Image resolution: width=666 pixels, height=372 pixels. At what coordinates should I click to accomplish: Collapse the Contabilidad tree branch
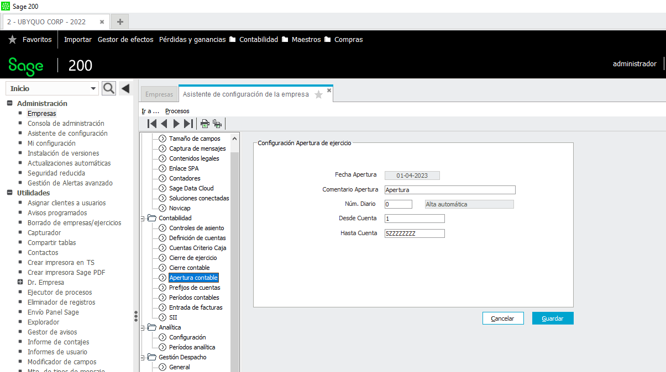click(x=143, y=219)
